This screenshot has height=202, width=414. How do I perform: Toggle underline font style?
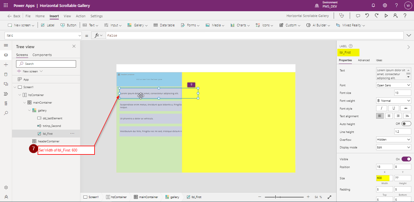[x=393, y=108]
